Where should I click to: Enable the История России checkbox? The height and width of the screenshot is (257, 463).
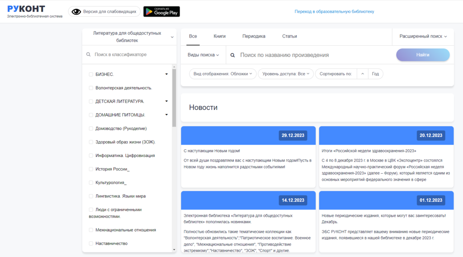click(91, 169)
